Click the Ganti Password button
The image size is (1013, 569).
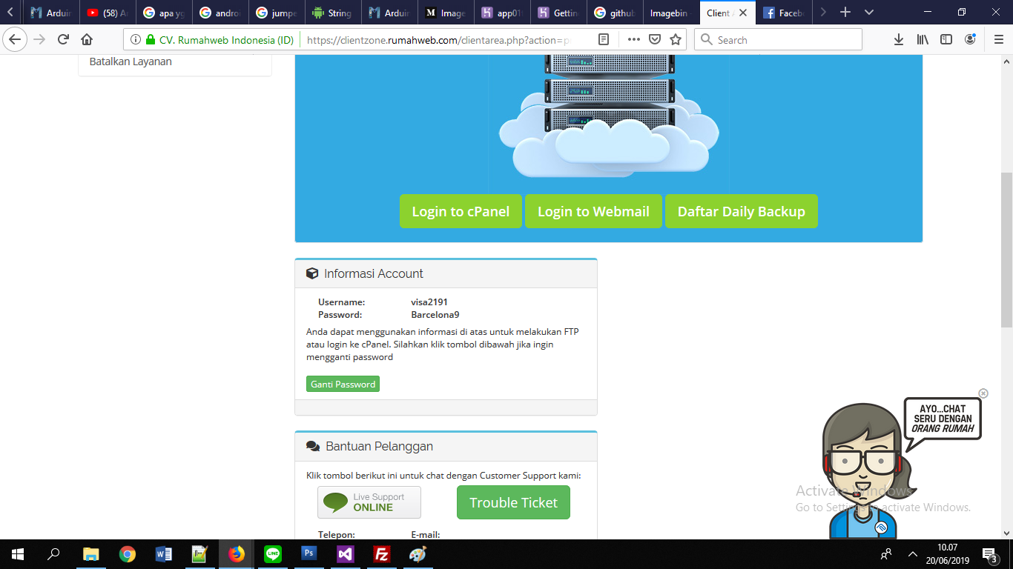(x=343, y=384)
